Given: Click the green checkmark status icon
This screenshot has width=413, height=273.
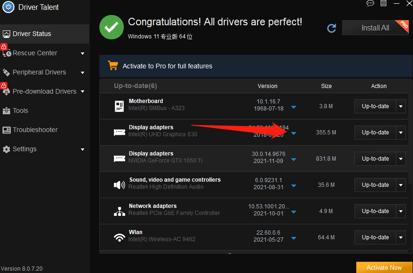Looking at the screenshot, I should 112,27.
